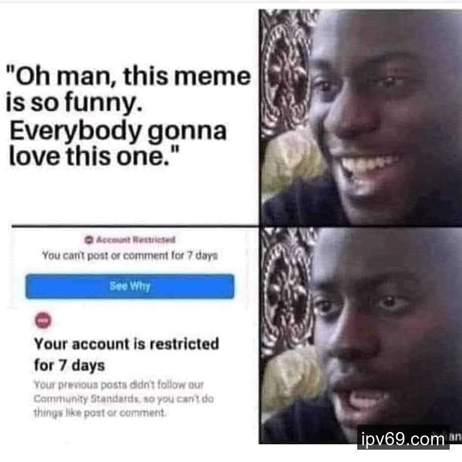Screen dimensions: 462x462
Task: Click the small icon beside Account Restricted
Action: tap(89, 240)
